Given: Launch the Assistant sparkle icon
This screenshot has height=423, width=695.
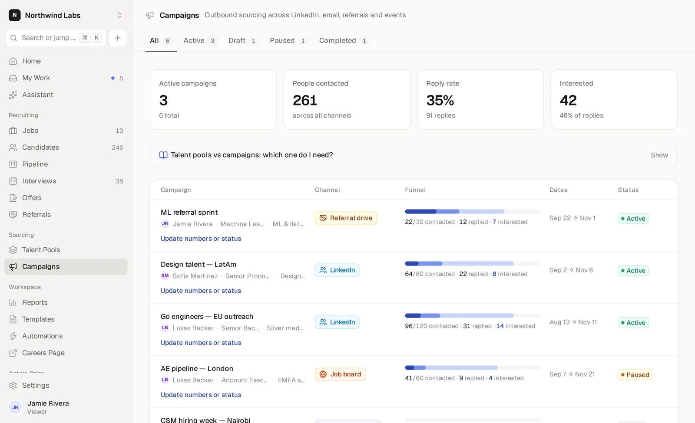Looking at the screenshot, I should pos(13,95).
